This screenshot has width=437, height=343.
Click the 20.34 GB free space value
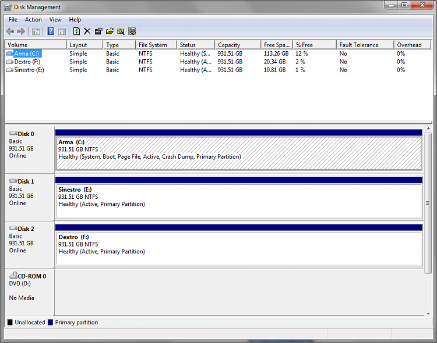point(275,62)
